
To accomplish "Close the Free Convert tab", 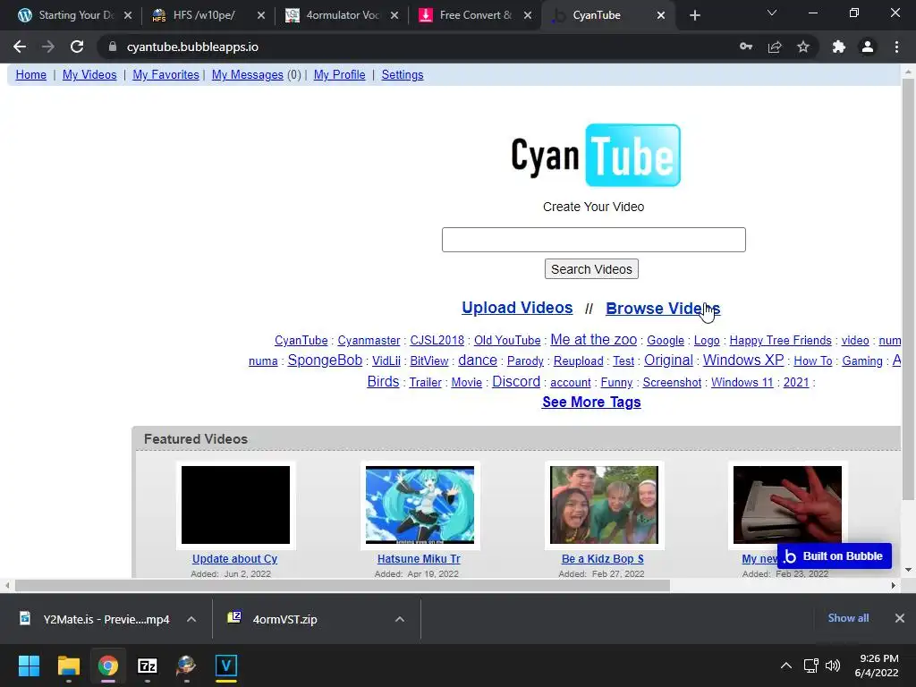I will (528, 15).
